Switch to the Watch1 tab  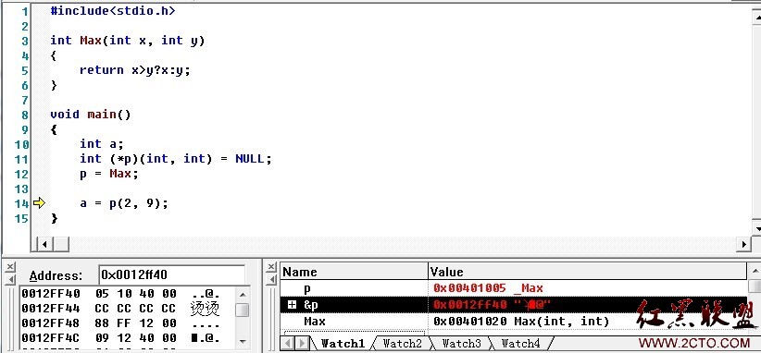pos(343,344)
